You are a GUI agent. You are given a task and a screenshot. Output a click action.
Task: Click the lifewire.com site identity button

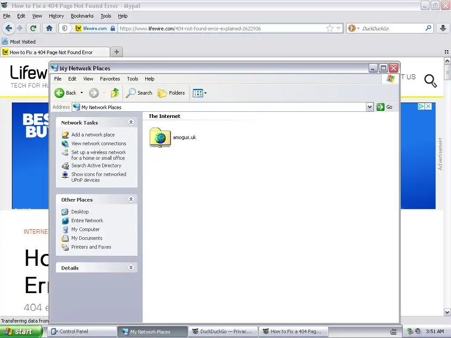point(95,28)
